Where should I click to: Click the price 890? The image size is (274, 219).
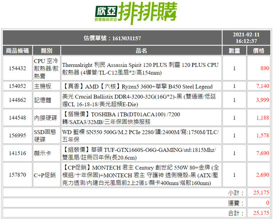click(265, 68)
